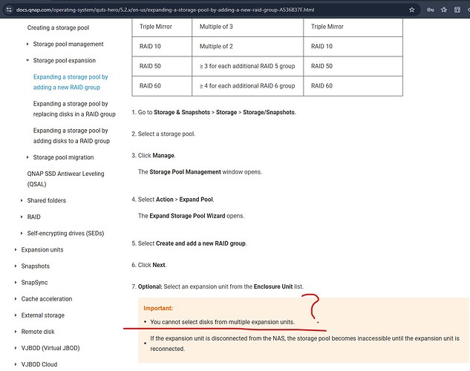Open QNAP SSD Antiwear Leveling (QSAL) page

[65, 179]
